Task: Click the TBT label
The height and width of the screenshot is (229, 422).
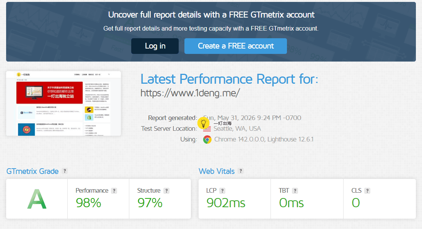Action: (284, 190)
